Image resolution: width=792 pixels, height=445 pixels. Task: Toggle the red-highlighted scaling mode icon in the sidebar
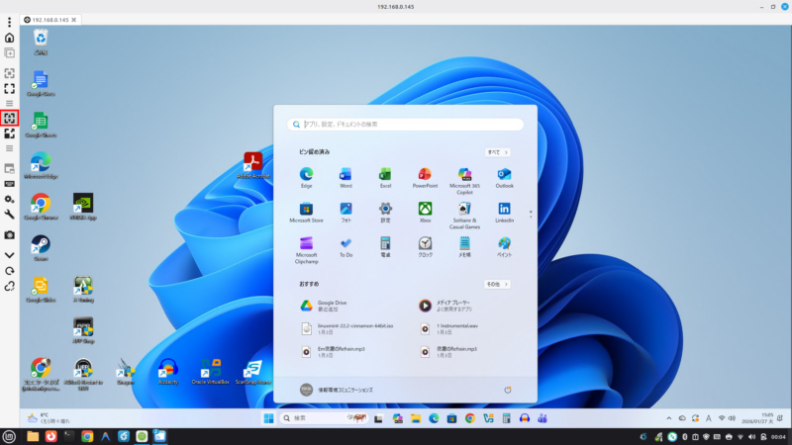point(10,118)
